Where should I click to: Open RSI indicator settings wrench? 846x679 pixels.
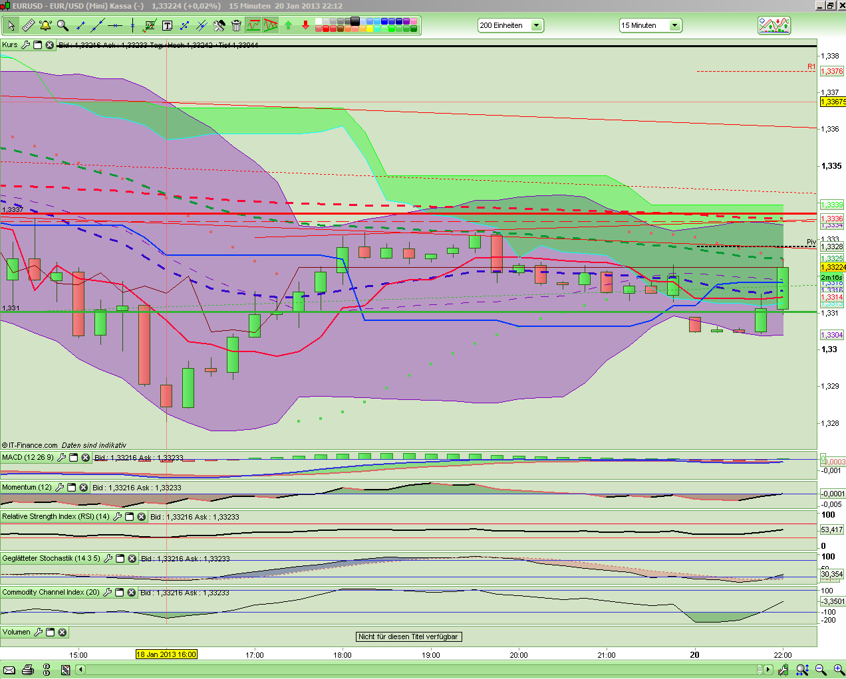click(x=118, y=517)
